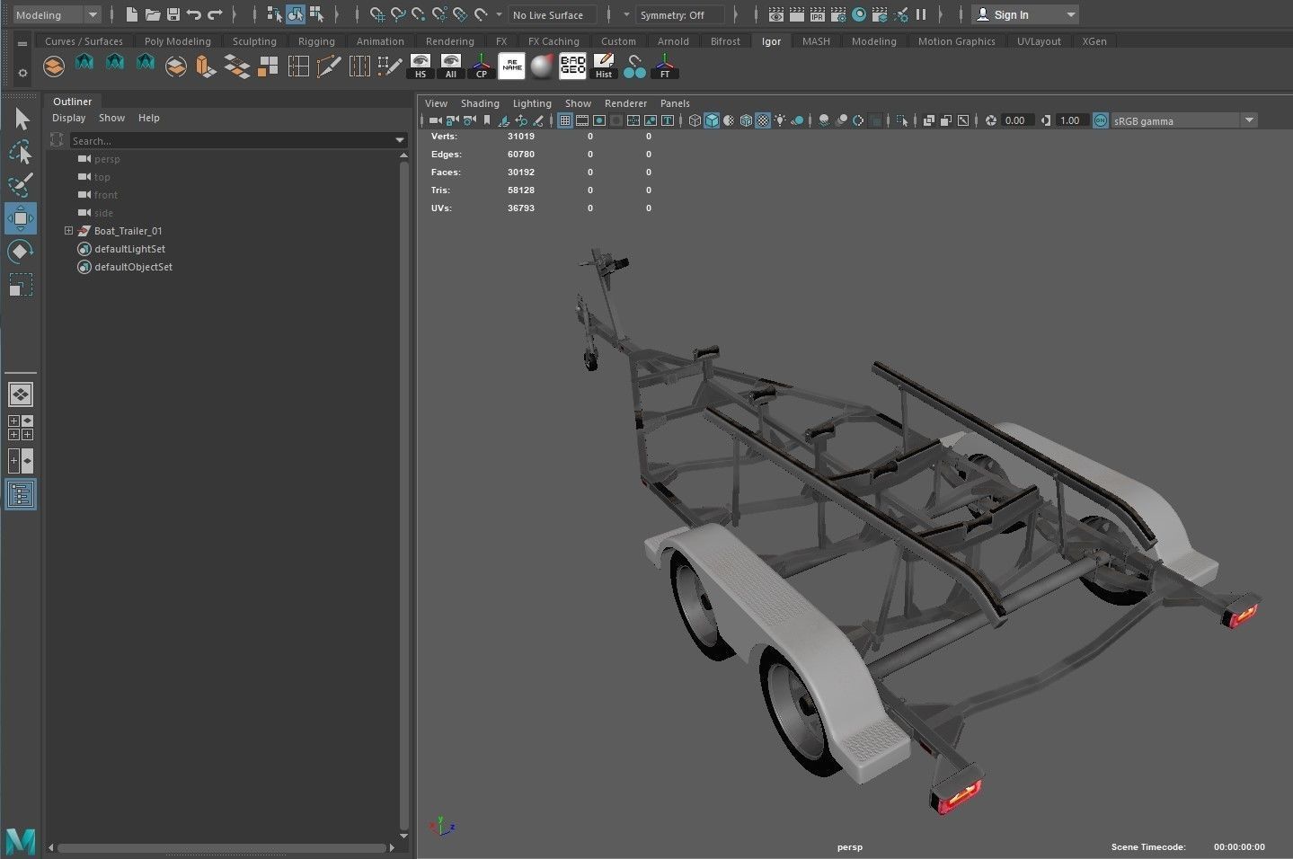1293x859 pixels.
Task: Activate the Rotate tool in toolbox
Action: (21, 252)
